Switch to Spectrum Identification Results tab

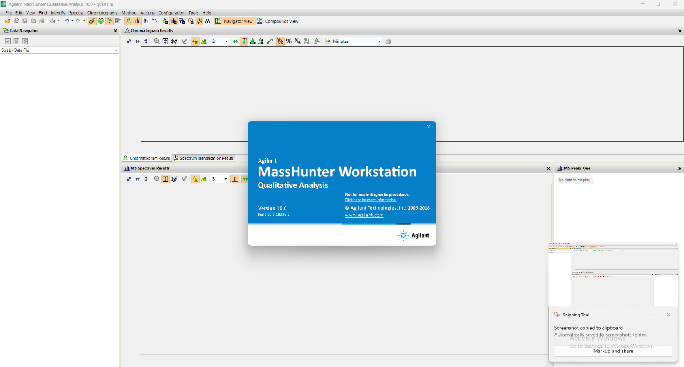click(204, 158)
